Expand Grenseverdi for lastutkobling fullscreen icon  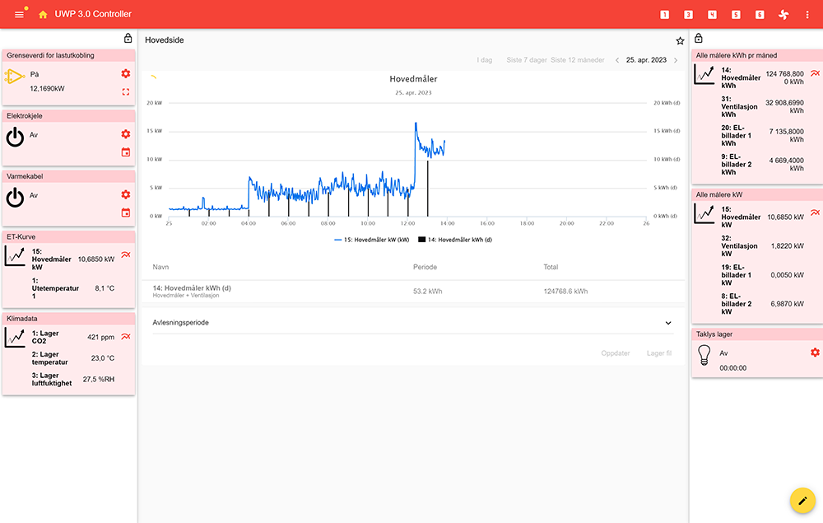pyautogui.click(x=126, y=91)
